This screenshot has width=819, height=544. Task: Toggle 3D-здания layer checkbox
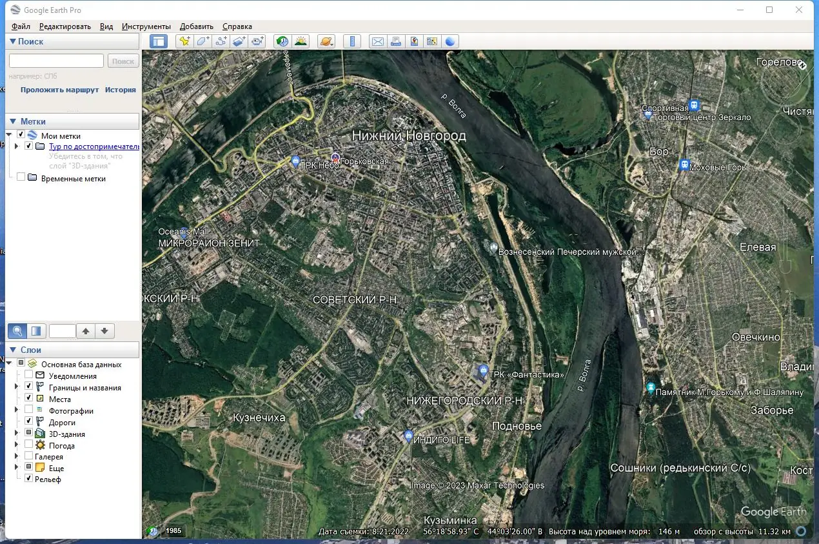(x=28, y=434)
